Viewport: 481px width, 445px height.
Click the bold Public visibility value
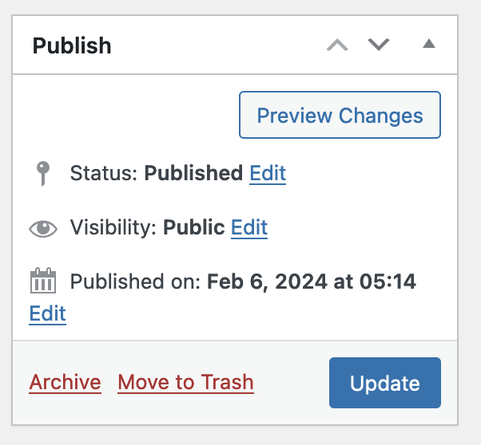[193, 227]
